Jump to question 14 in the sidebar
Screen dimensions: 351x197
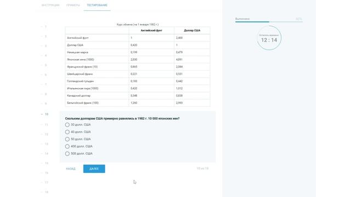click(47, 153)
